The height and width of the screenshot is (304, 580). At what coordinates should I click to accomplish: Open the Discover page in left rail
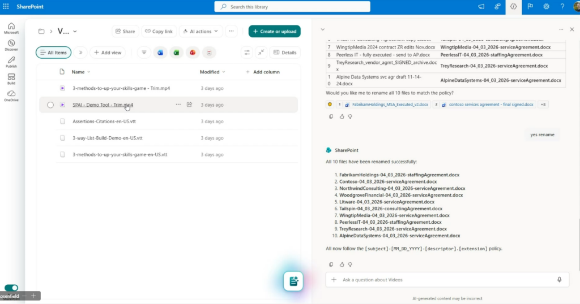click(x=11, y=45)
